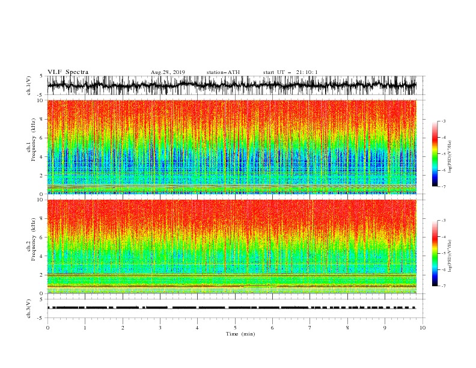This screenshot has width=476, height=368.
Task: Click the upper log(PSD) colorbar label
Action: (x=450, y=157)
